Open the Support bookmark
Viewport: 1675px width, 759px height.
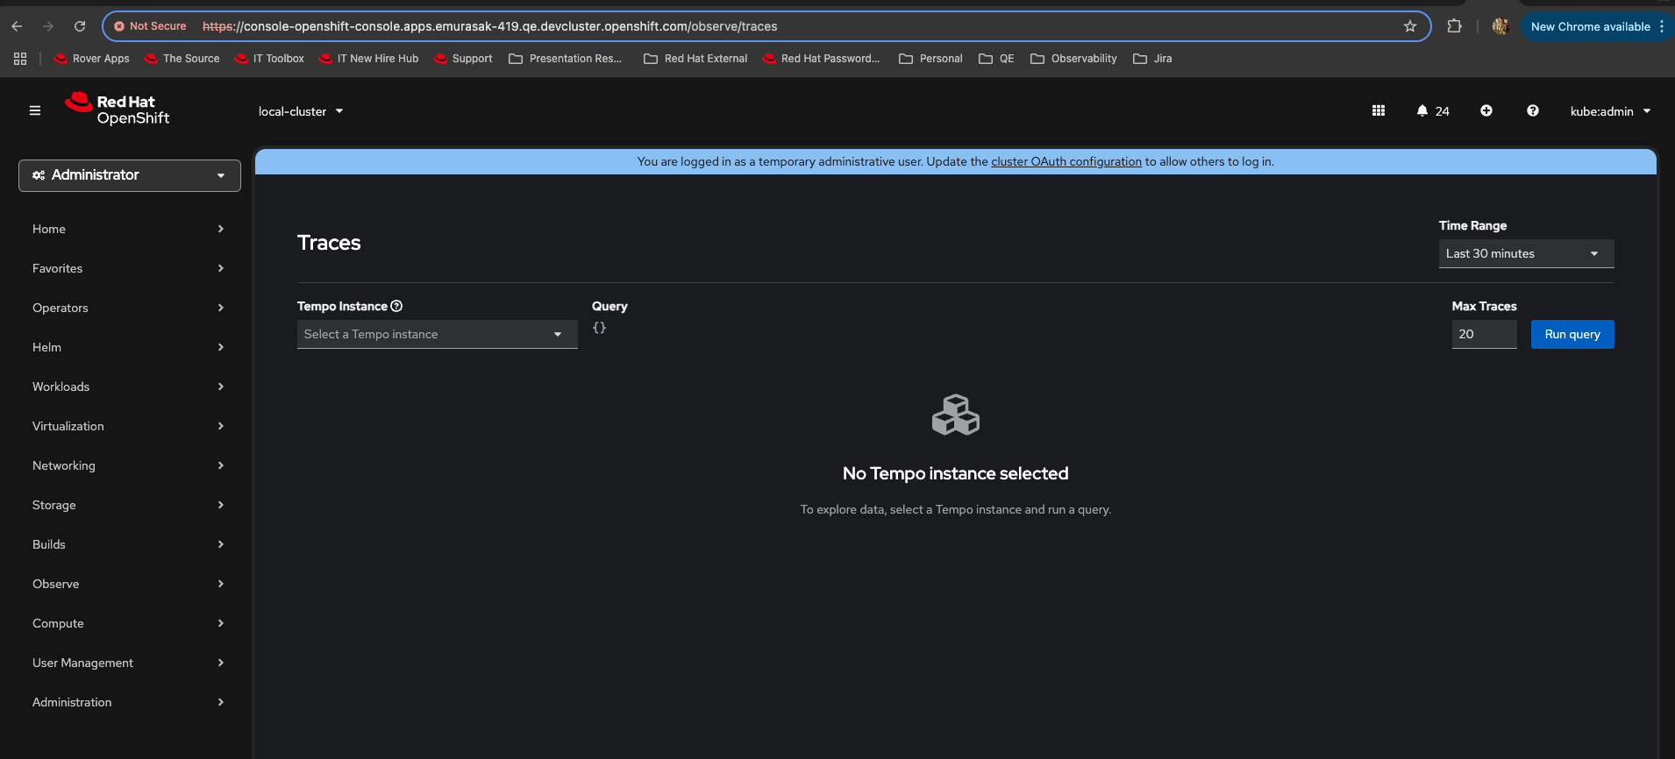463,59
